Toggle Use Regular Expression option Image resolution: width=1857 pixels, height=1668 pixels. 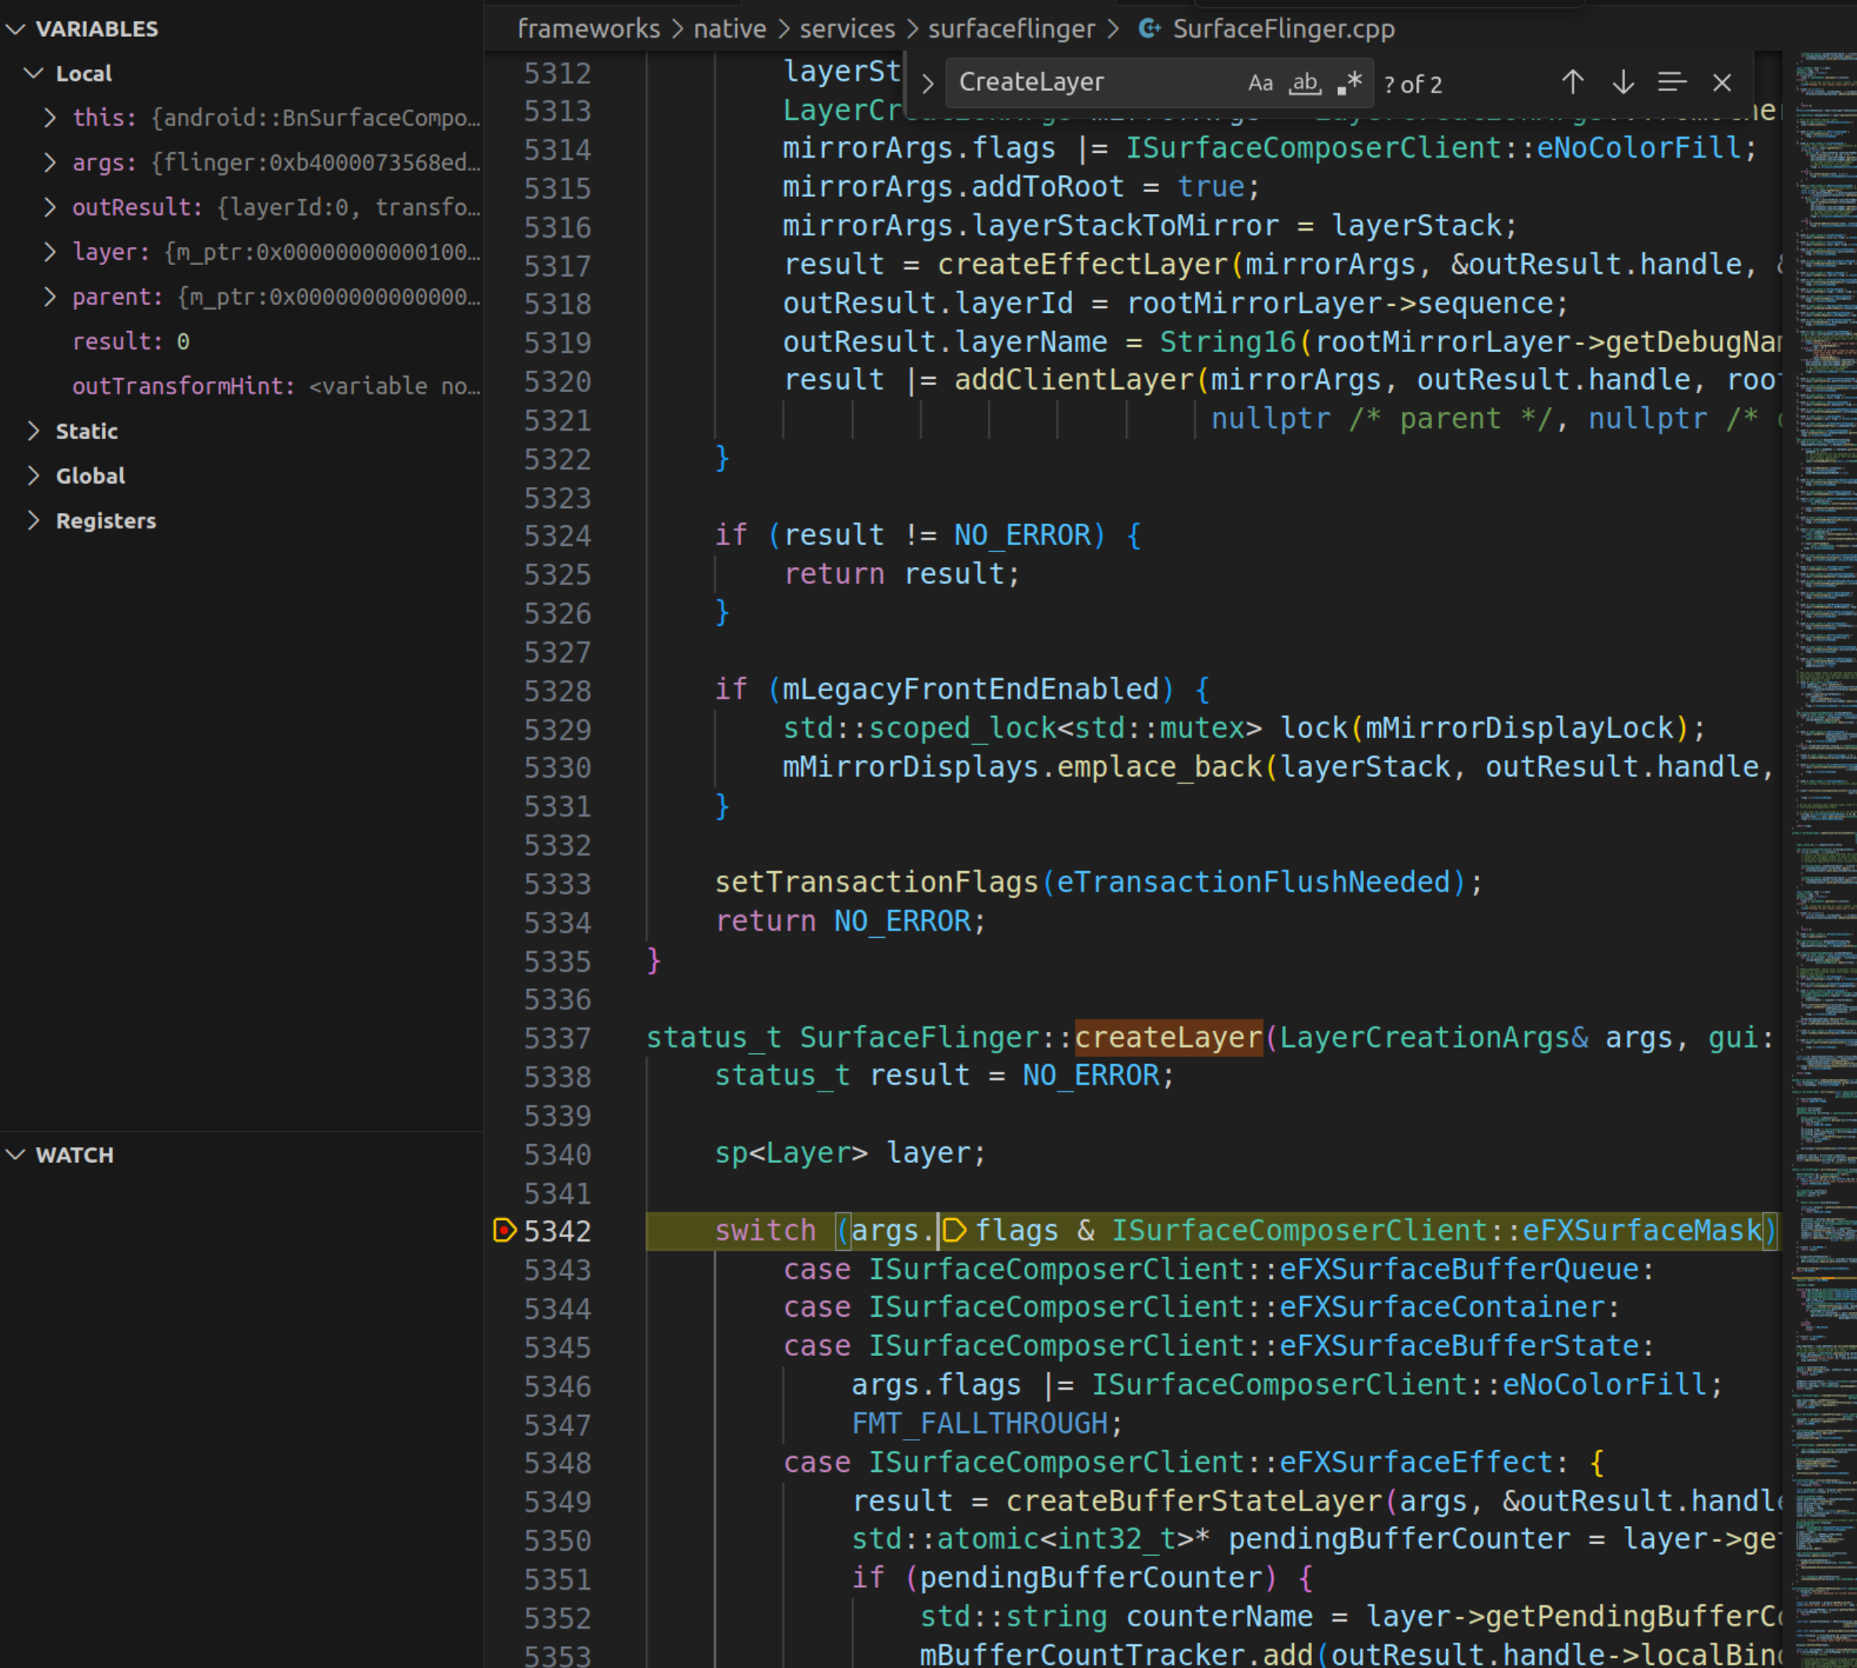pos(1349,83)
